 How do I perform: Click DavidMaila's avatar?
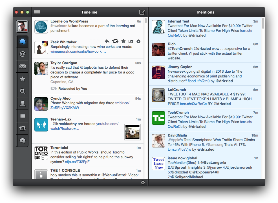(158, 141)
